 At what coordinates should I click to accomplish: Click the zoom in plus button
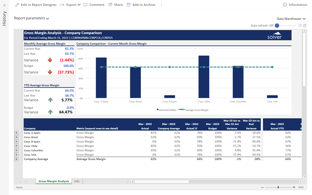(x=294, y=187)
